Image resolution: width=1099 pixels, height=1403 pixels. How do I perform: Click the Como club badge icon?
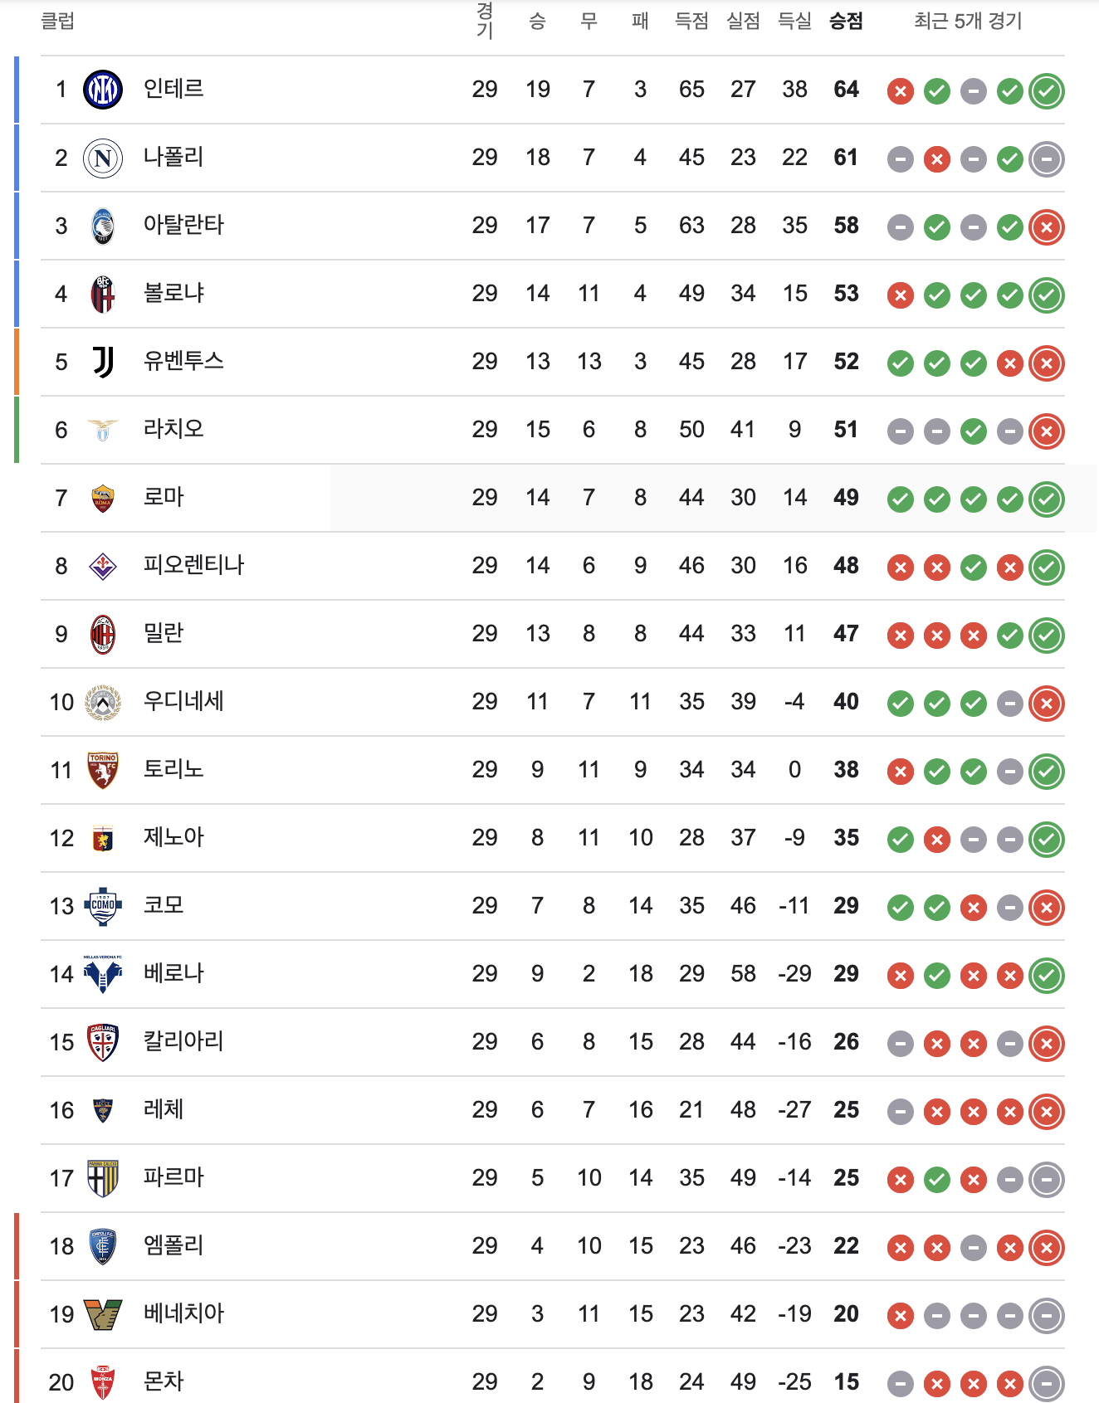click(103, 906)
